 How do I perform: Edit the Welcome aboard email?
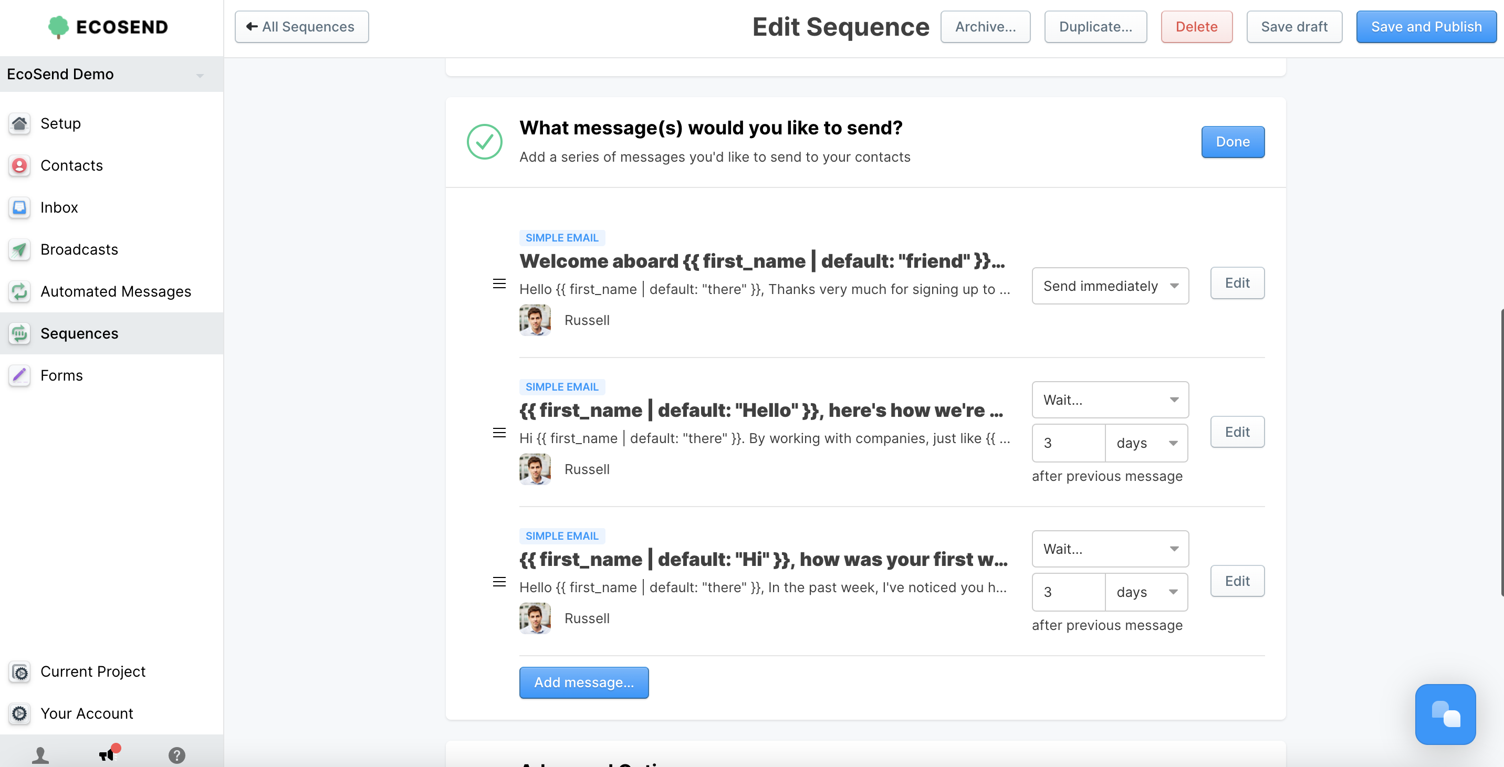pos(1237,283)
